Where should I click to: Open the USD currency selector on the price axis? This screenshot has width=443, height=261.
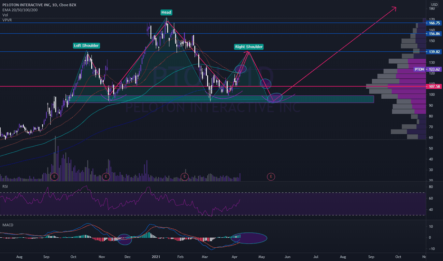tap(434, 5)
